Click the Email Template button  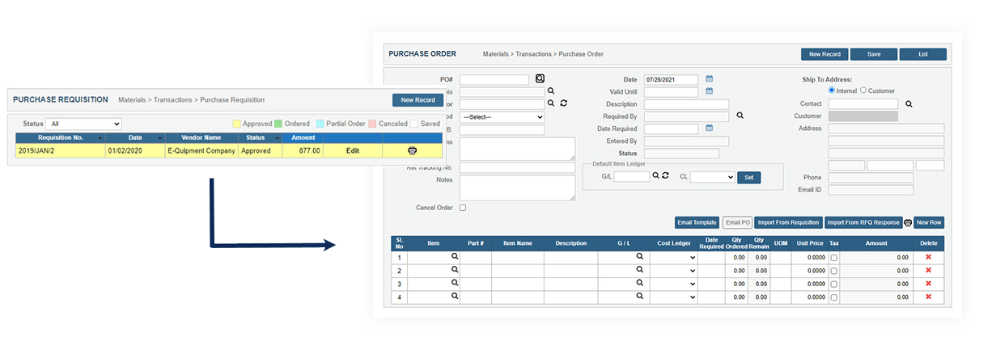click(697, 222)
